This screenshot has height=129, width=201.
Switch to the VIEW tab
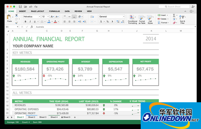tap(89, 11)
